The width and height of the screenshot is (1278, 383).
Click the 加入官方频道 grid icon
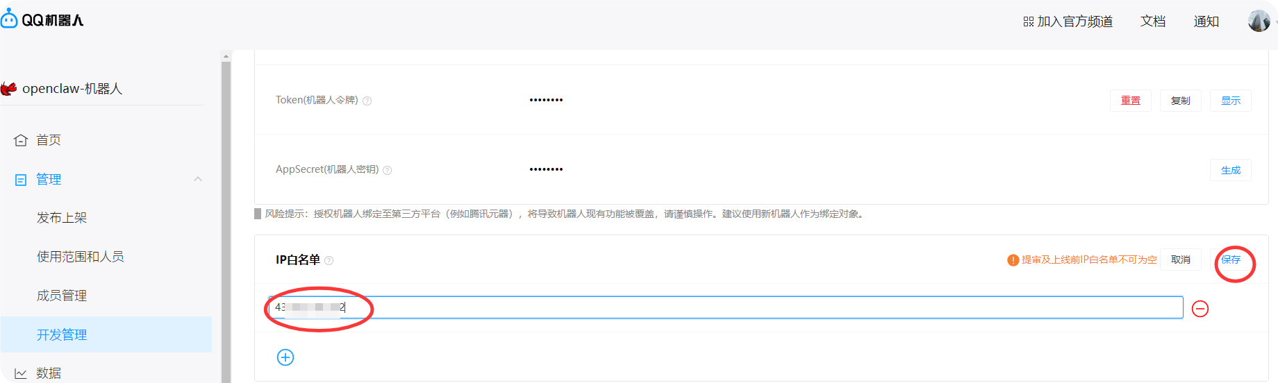pos(1029,22)
